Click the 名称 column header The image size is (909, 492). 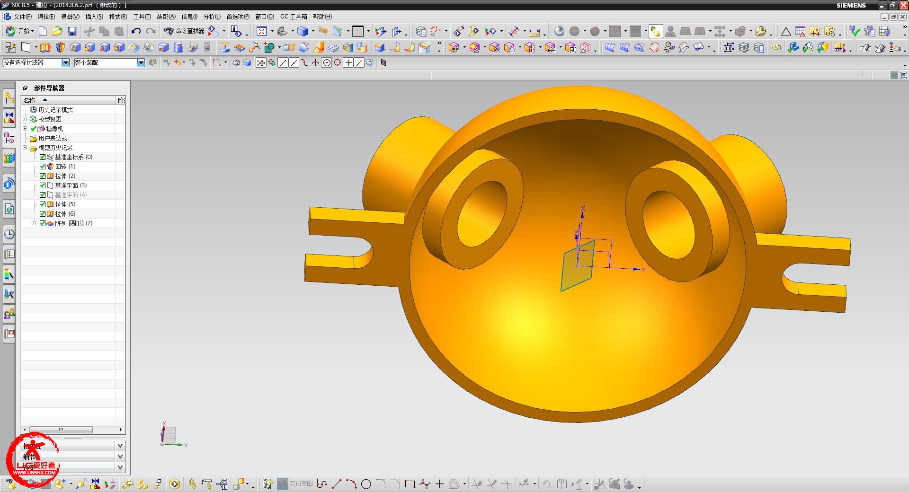[x=68, y=100]
